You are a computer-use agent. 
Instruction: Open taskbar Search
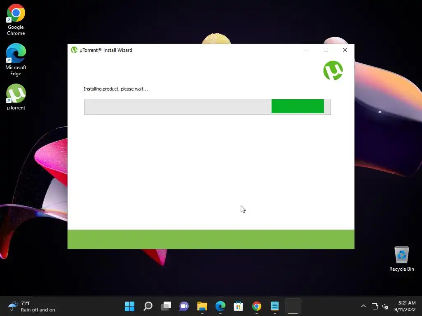(148, 306)
